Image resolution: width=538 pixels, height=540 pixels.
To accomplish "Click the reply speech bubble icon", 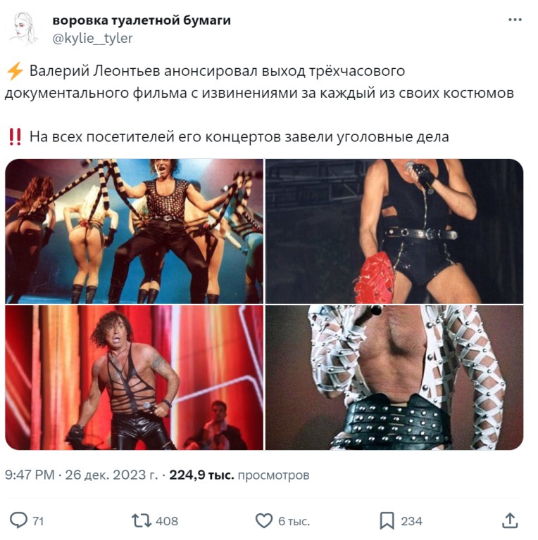I will pos(18,520).
